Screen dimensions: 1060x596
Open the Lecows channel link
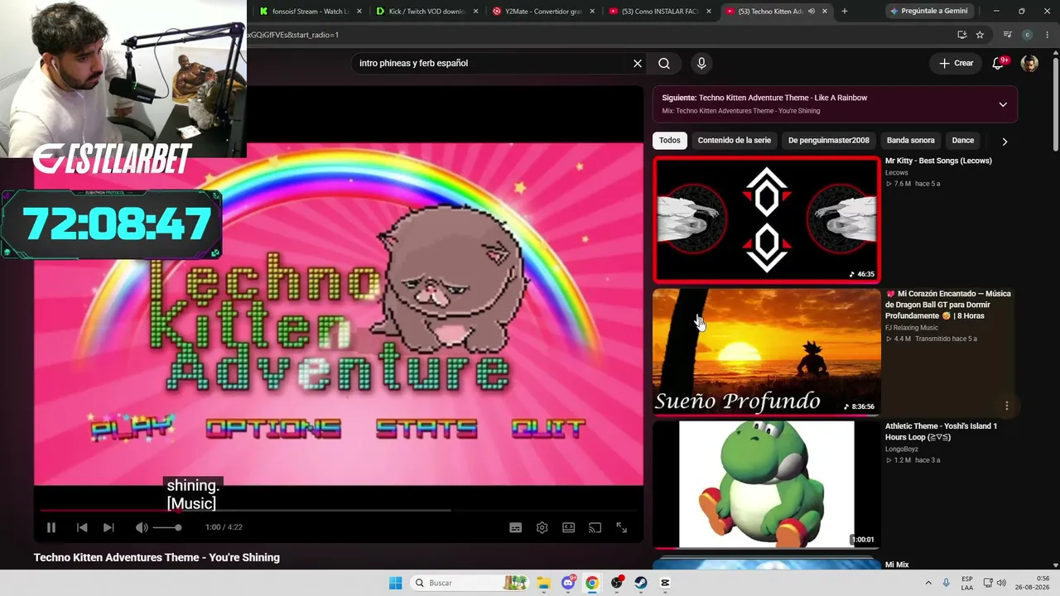click(897, 173)
